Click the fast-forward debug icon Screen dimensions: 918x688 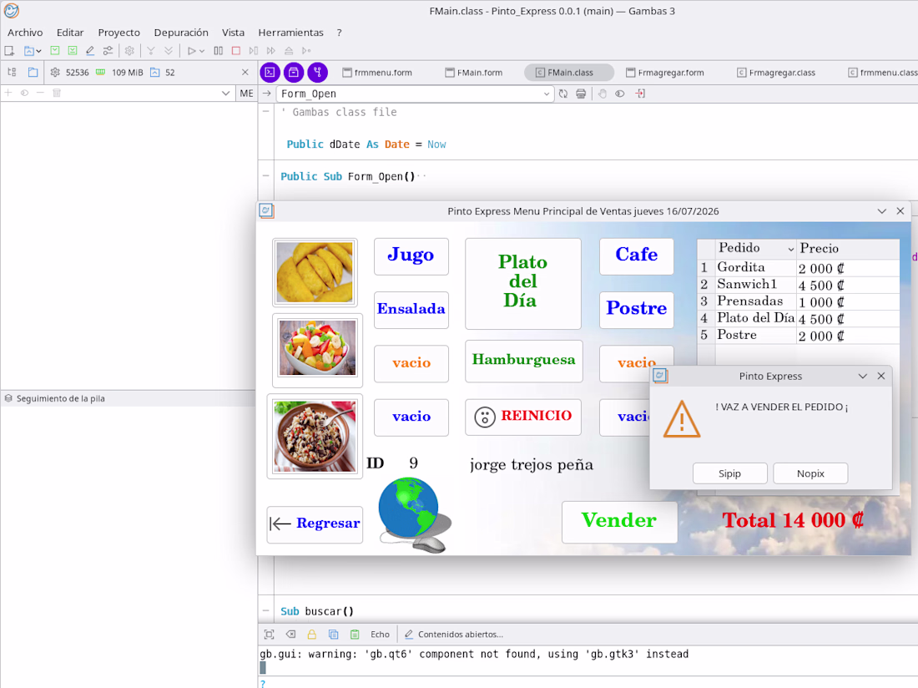pos(270,51)
